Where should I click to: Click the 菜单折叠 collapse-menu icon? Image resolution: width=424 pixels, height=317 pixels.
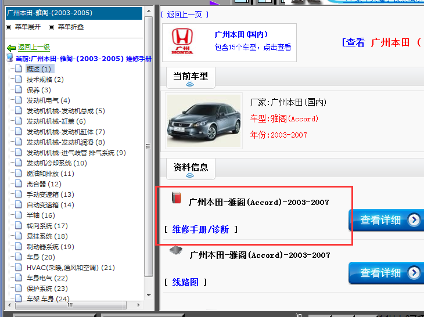coord(51,27)
